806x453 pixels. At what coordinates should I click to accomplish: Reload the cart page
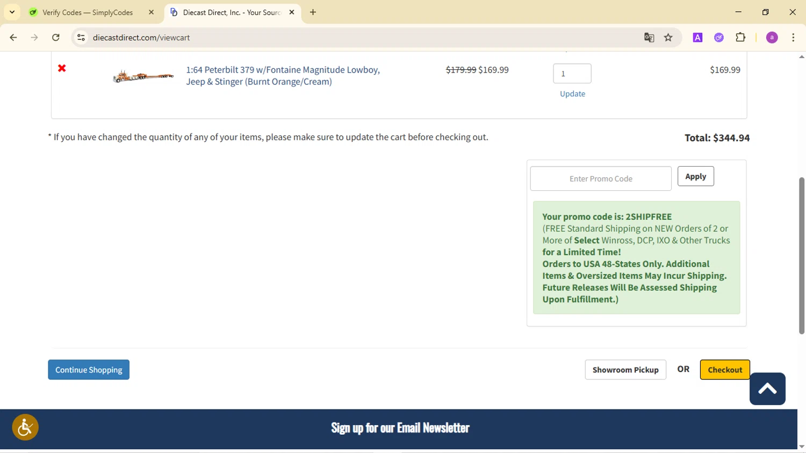(x=56, y=38)
